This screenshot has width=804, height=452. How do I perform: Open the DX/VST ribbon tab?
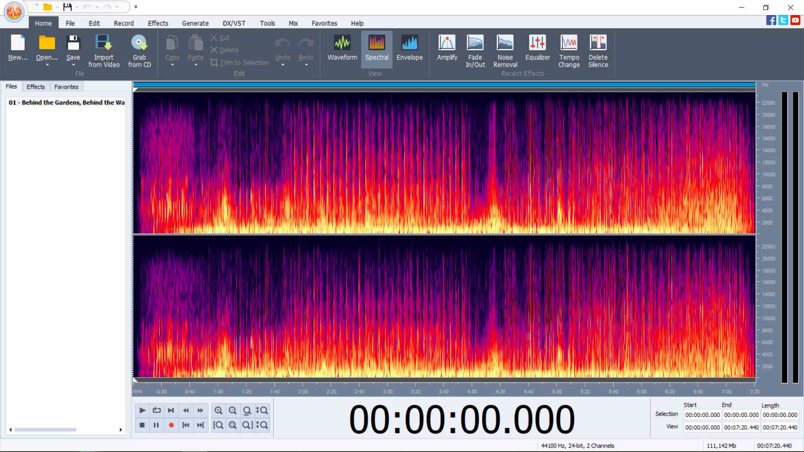click(234, 23)
